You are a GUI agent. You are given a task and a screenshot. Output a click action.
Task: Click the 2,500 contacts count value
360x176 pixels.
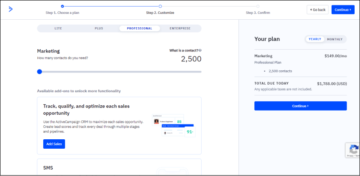pyautogui.click(x=191, y=59)
